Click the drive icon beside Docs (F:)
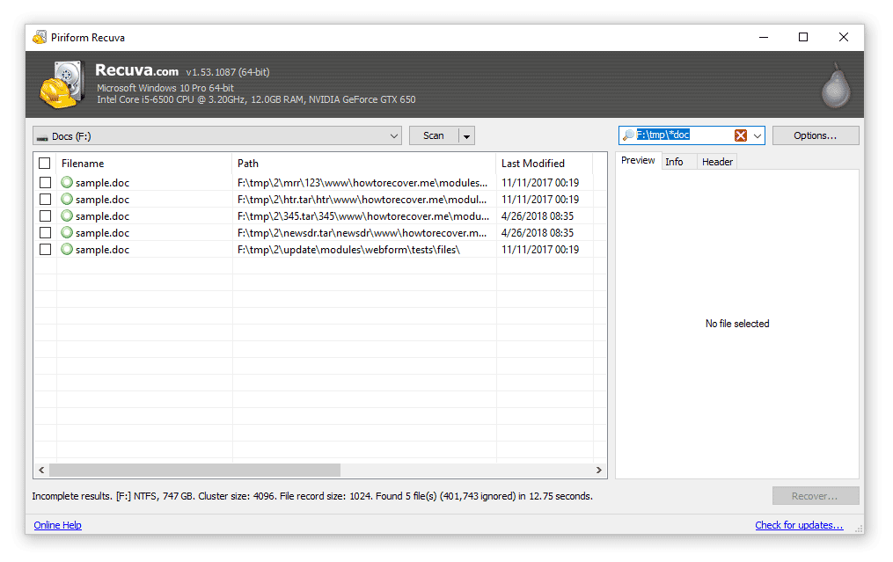The image size is (893, 562). click(42, 137)
